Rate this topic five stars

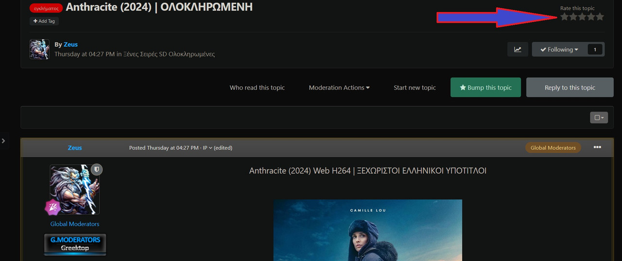coord(600,17)
